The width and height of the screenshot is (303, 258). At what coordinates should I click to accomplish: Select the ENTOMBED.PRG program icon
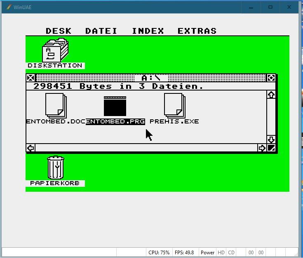(x=115, y=106)
